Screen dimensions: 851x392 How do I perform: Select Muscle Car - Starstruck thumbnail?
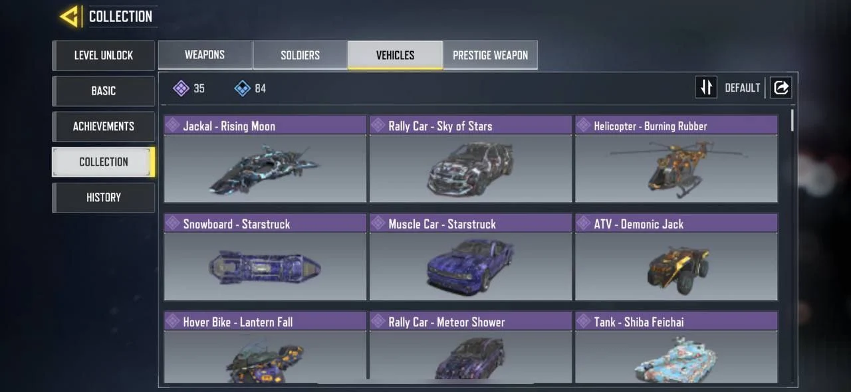[x=471, y=266]
